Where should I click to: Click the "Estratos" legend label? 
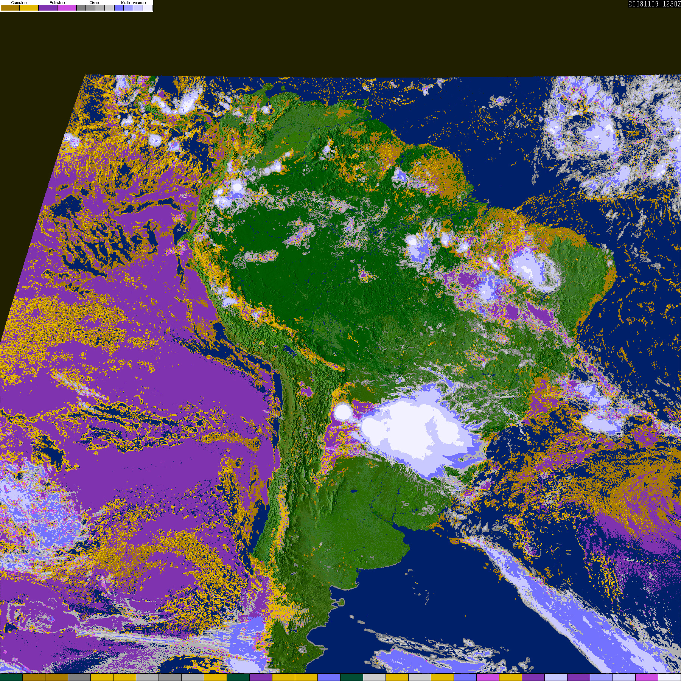tap(57, 3)
